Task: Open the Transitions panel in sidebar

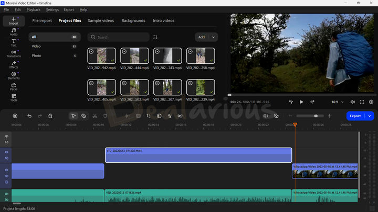Action: [x=14, y=53]
